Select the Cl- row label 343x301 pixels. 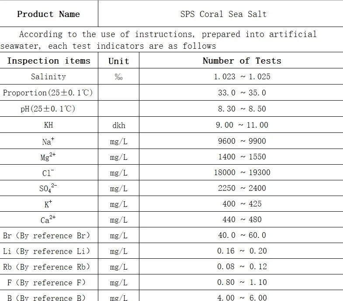point(48,172)
